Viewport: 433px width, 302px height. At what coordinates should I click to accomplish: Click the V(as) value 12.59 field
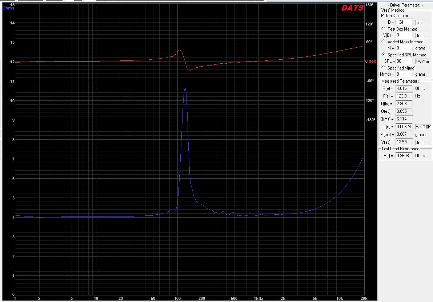(x=404, y=142)
